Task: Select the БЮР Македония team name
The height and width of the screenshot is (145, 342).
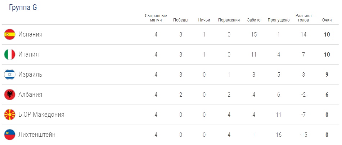Action: coord(41,115)
